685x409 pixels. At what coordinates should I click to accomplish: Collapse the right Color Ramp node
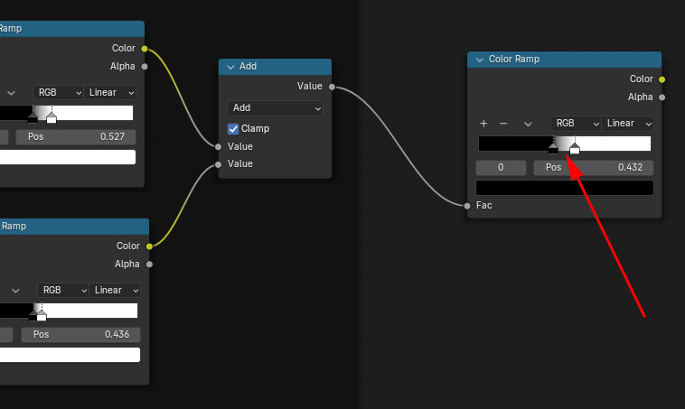click(480, 60)
